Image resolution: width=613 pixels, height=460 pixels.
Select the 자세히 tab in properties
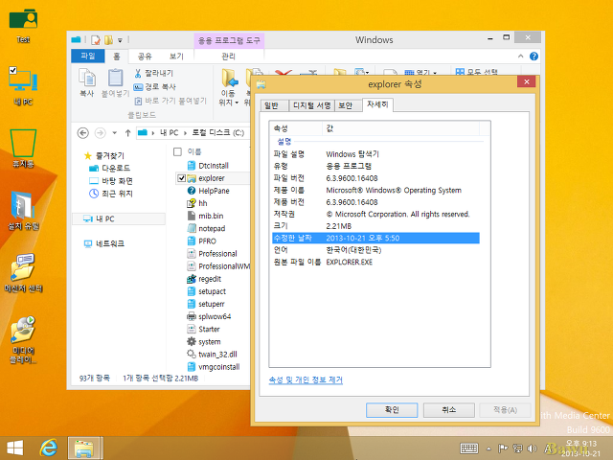click(x=377, y=104)
